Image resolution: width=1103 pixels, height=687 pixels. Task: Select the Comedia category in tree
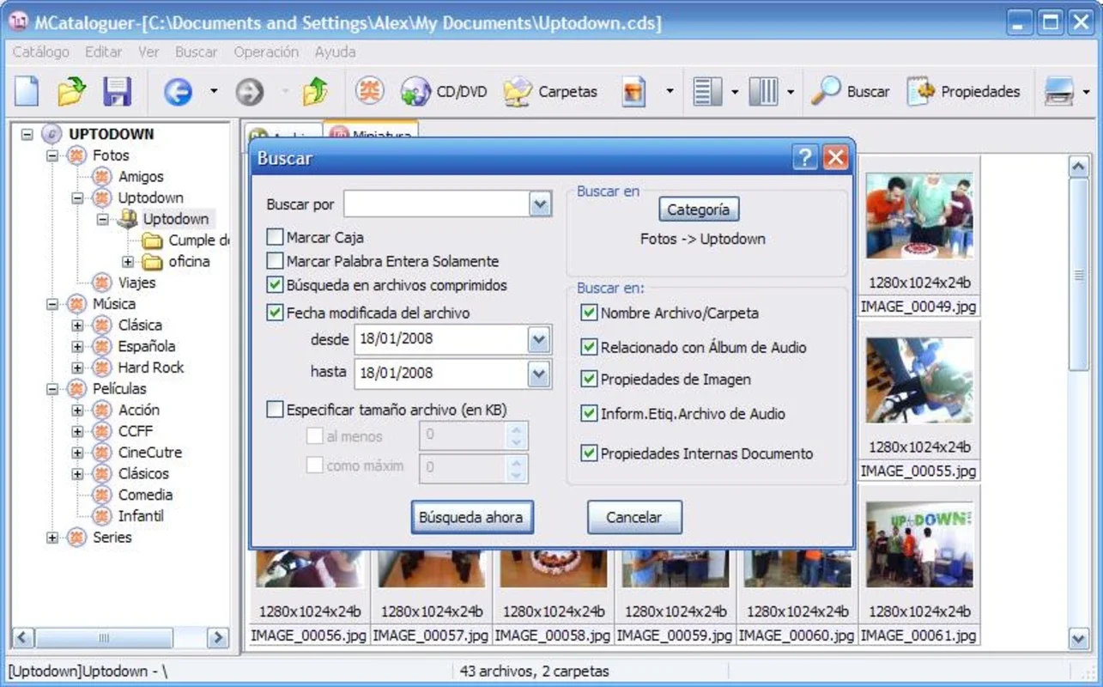click(x=132, y=495)
